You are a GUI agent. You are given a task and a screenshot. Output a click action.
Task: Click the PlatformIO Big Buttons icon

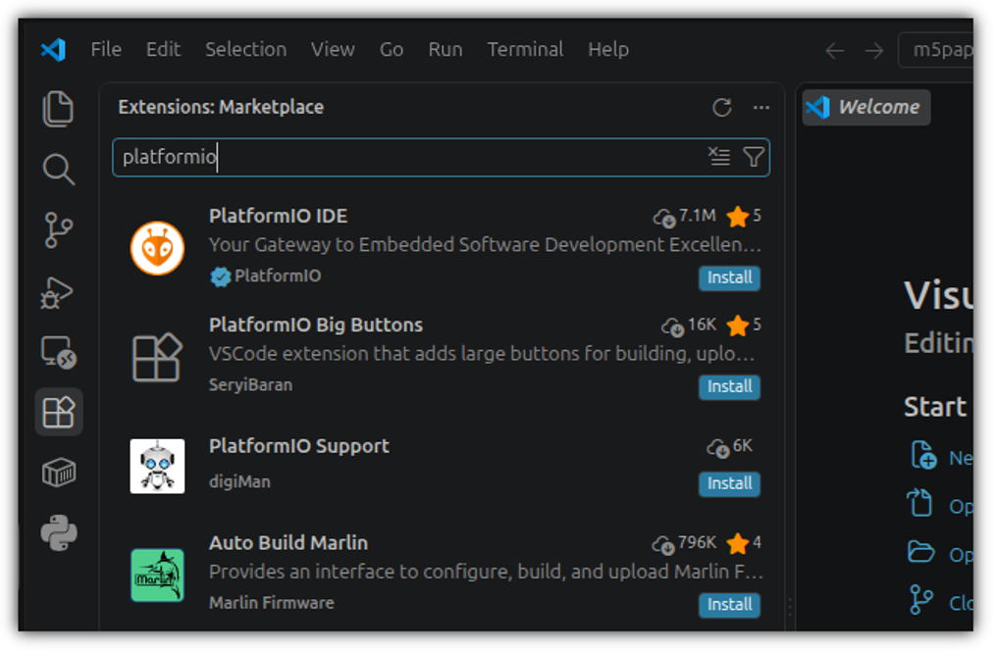pyautogui.click(x=157, y=357)
